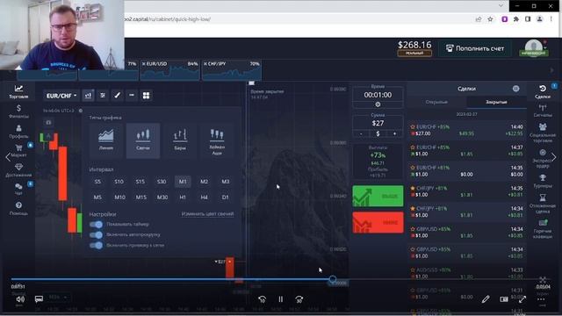Screen dimensions: 562x316
Task: Switch to the Открытые trades tab
Action: point(436,102)
